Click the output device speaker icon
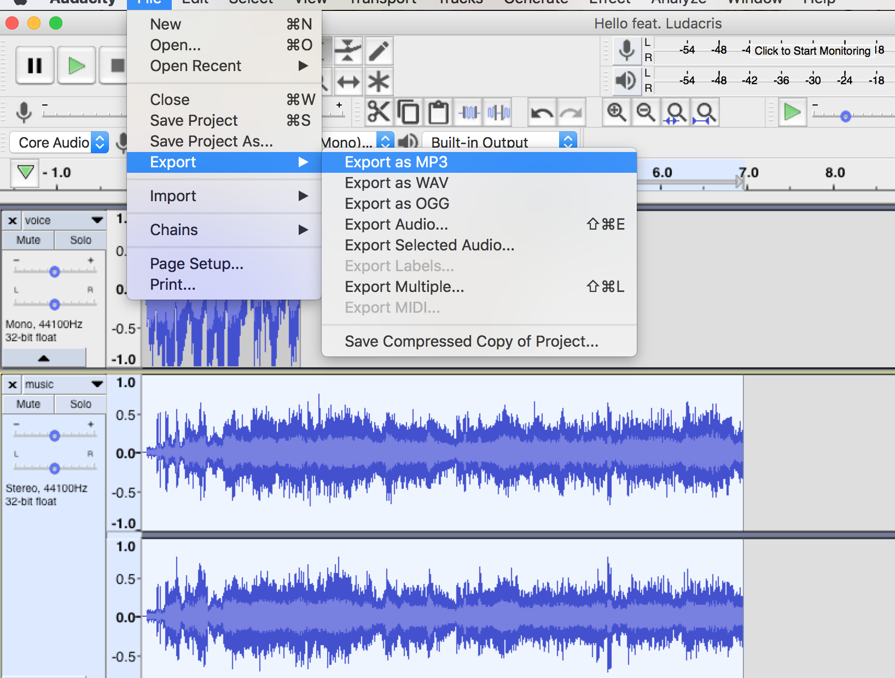This screenshot has height=678, width=895. coord(407,142)
